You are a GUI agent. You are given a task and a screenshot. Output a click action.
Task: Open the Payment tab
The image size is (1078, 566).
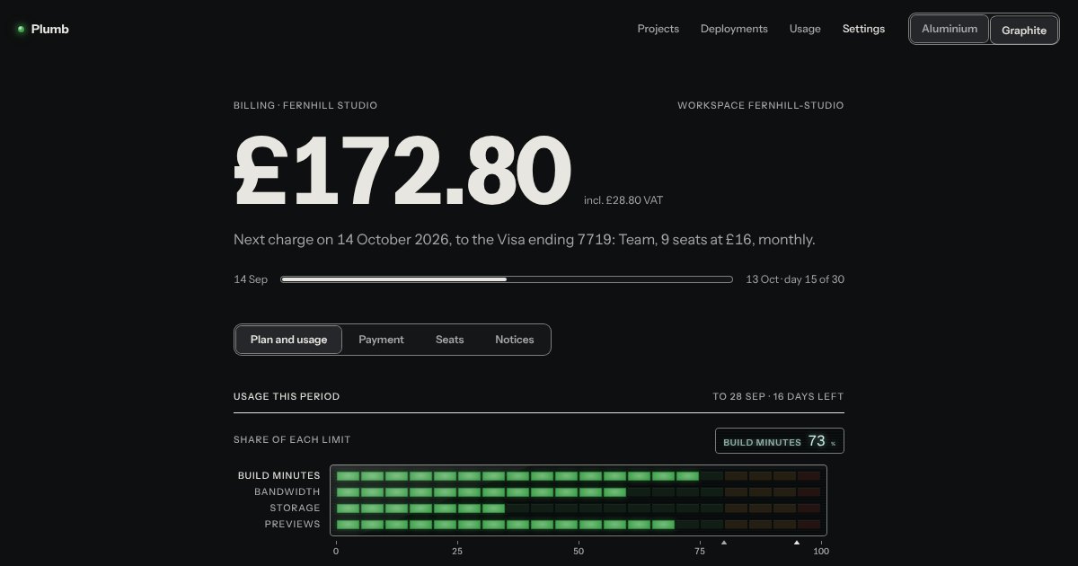[381, 340]
